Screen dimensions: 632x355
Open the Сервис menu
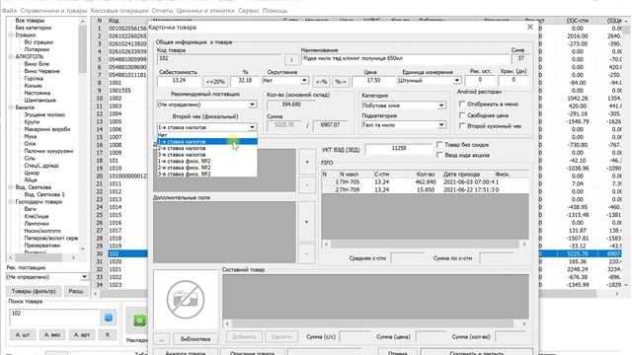pyautogui.click(x=248, y=11)
